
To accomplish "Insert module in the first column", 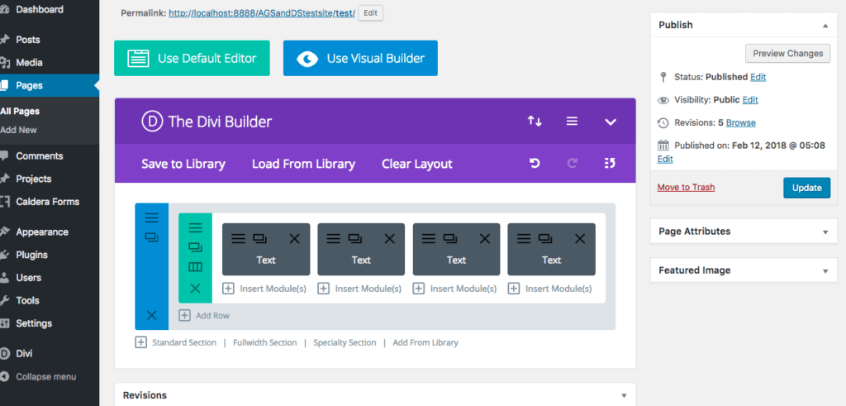I will point(264,289).
